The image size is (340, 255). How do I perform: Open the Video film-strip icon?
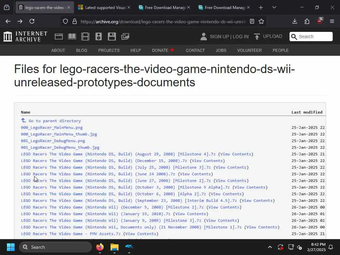tap(85, 37)
